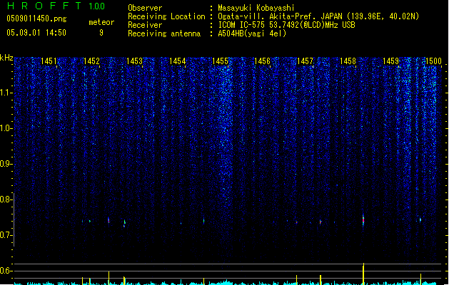Click the 1452 time marker
The image size is (449, 285).
(91, 61)
